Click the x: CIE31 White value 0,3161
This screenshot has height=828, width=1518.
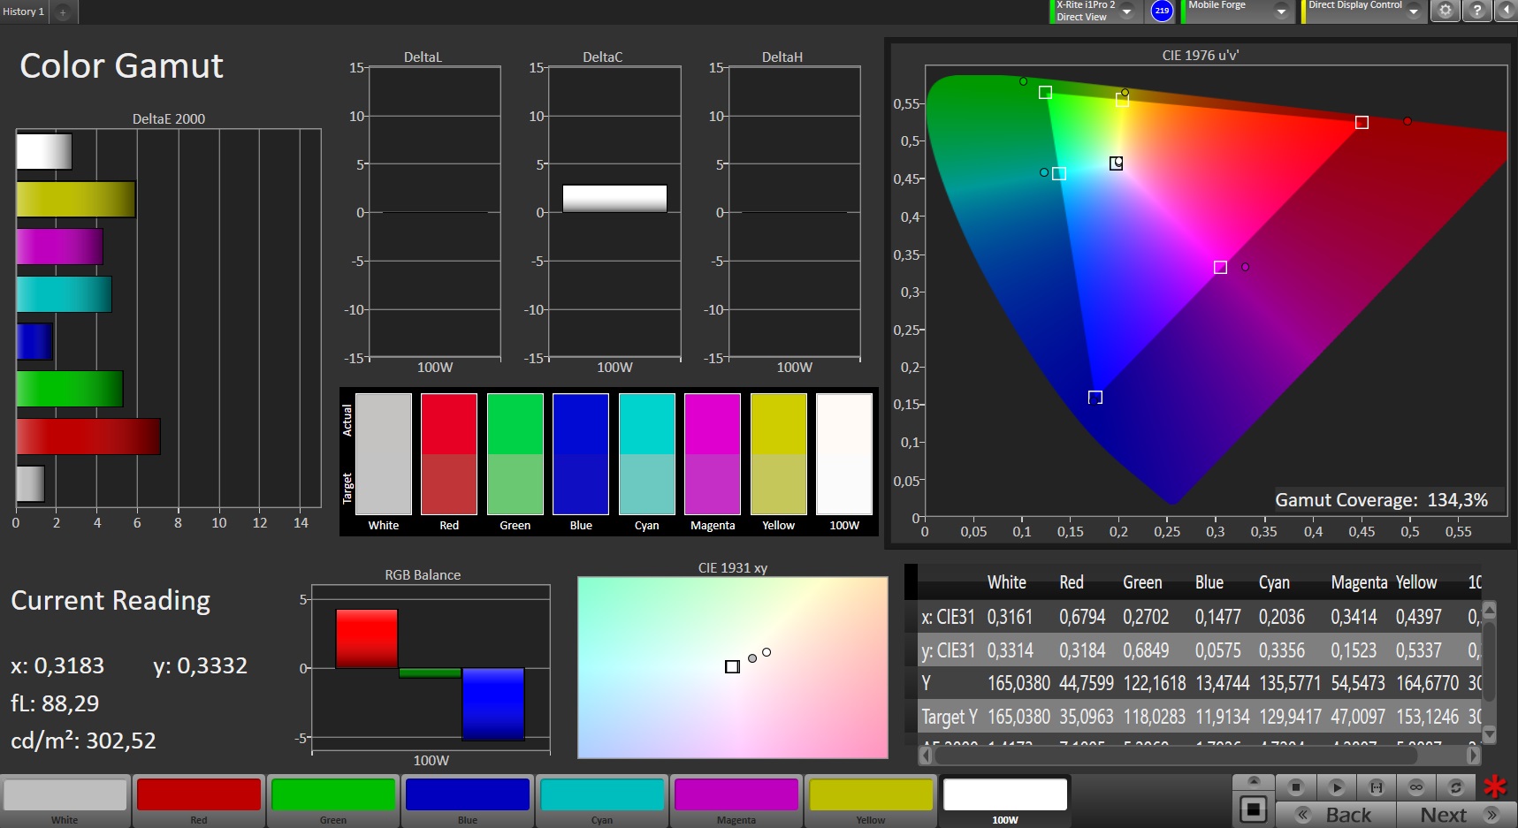1010,616
